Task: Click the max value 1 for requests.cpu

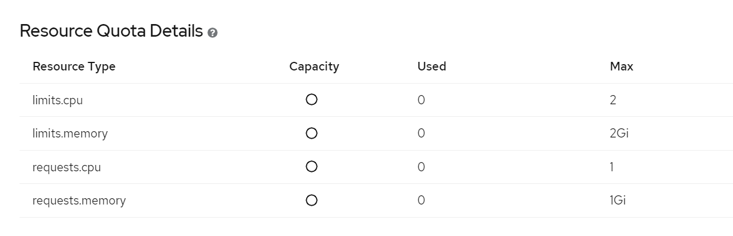Action: click(612, 167)
